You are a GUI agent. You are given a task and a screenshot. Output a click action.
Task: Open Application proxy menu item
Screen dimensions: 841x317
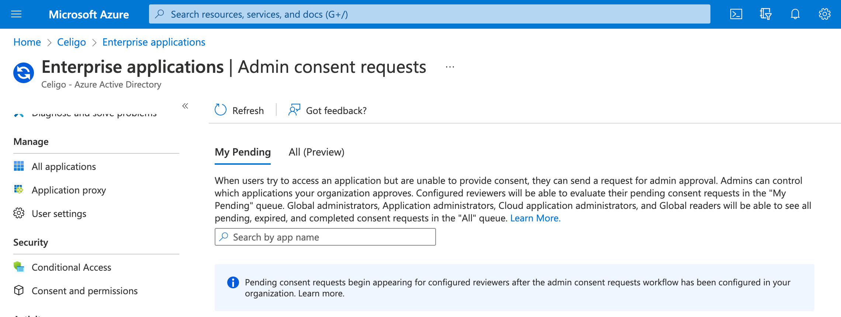coord(69,190)
